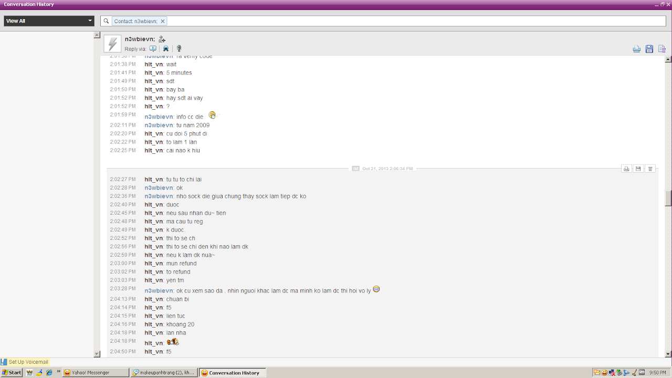The height and width of the screenshot is (378, 672).
Task: Click message 'lien tuc'
Action: [x=175, y=316]
